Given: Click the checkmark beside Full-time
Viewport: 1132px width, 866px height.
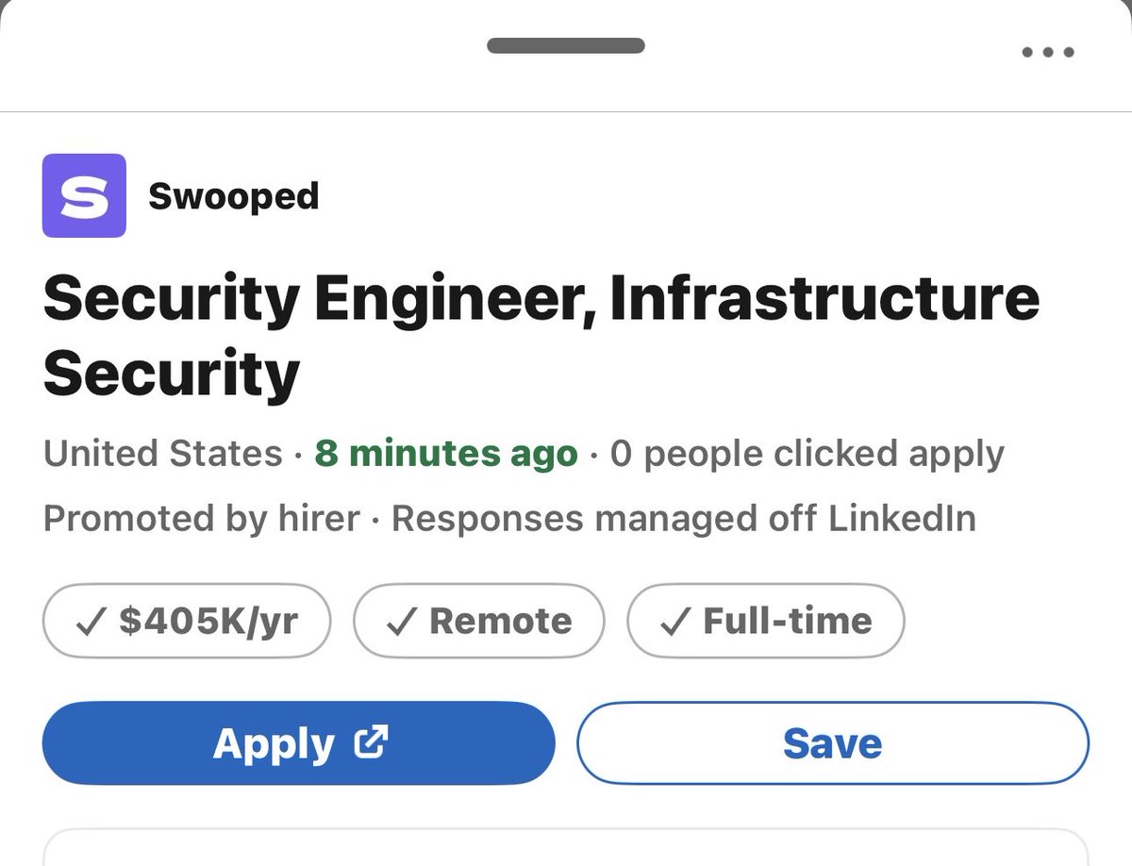Looking at the screenshot, I should click(x=676, y=621).
